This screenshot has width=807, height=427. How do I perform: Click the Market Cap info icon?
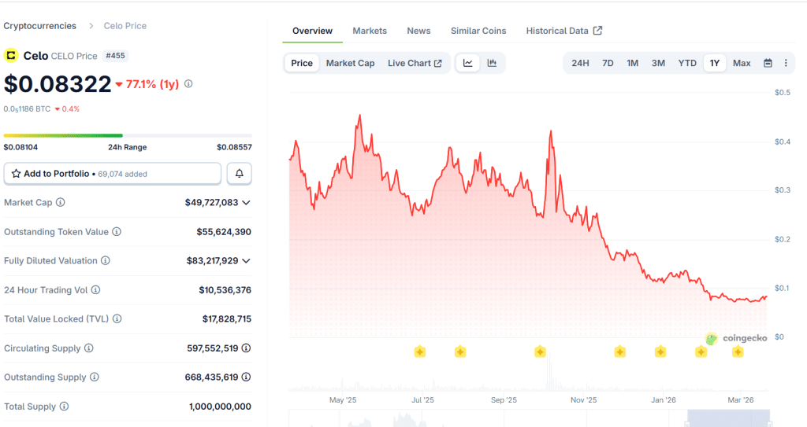click(61, 202)
